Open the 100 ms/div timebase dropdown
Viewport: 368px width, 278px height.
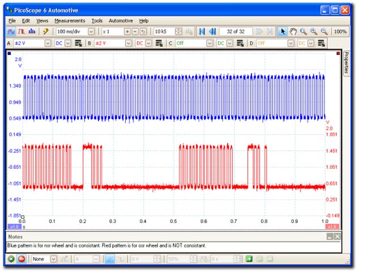[x=91, y=32]
